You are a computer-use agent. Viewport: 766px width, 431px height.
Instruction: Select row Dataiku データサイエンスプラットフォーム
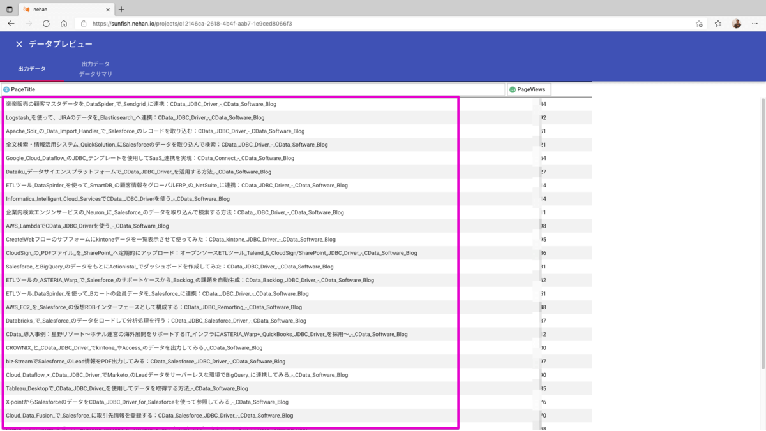[296, 172]
